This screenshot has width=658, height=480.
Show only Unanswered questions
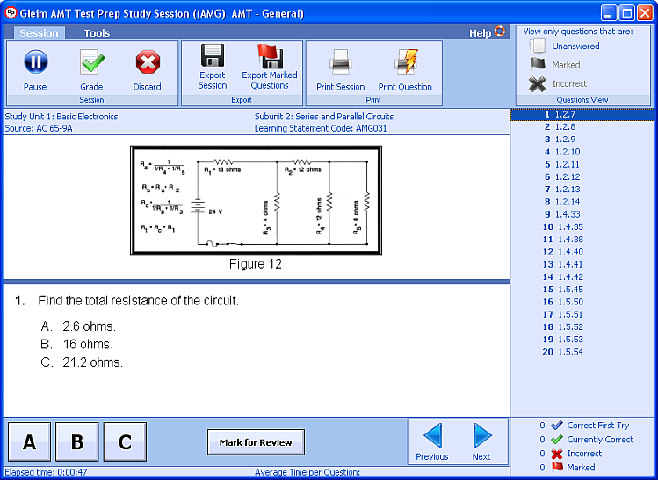pos(575,46)
